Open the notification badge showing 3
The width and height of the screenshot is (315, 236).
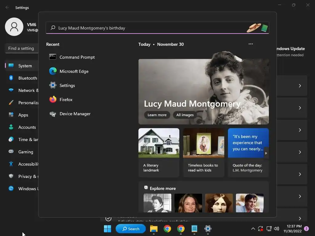pyautogui.click(x=306, y=229)
